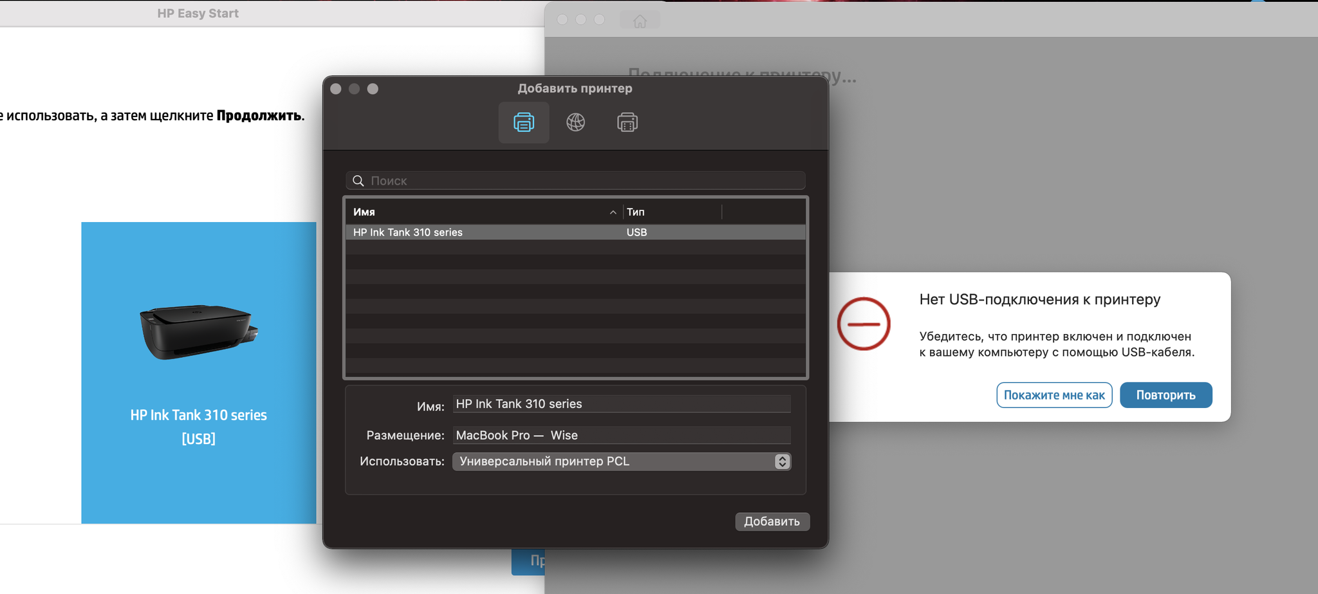
Task: Zoom the Добавить принтер window
Action: coord(373,89)
